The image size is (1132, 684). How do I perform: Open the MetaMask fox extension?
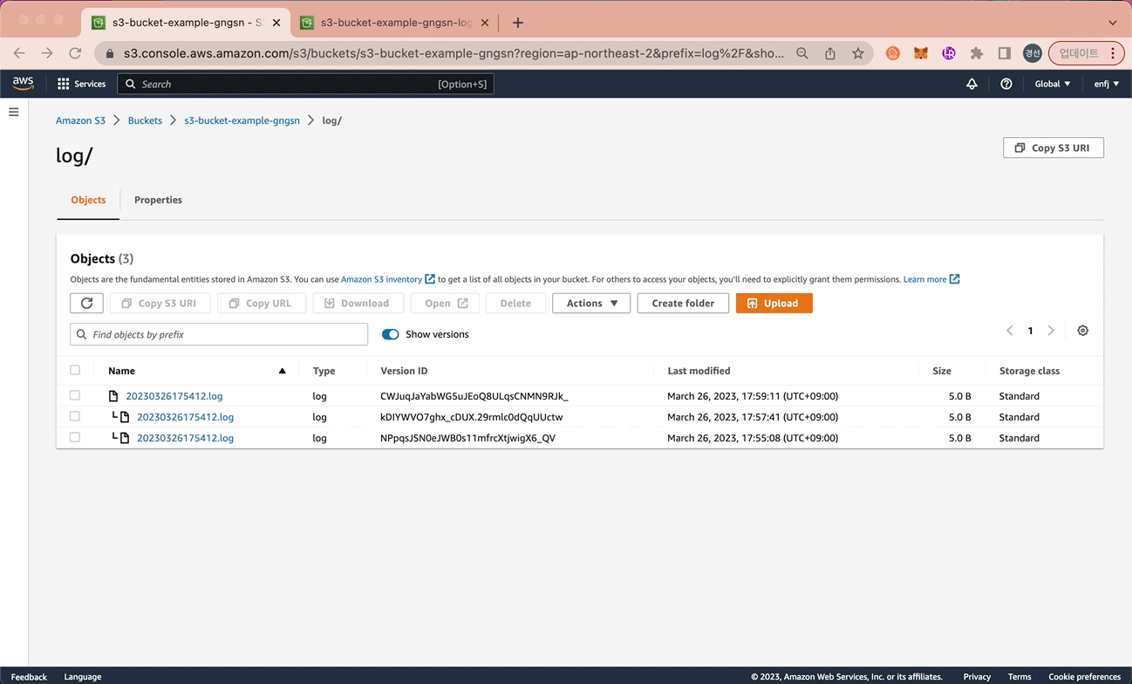[921, 53]
